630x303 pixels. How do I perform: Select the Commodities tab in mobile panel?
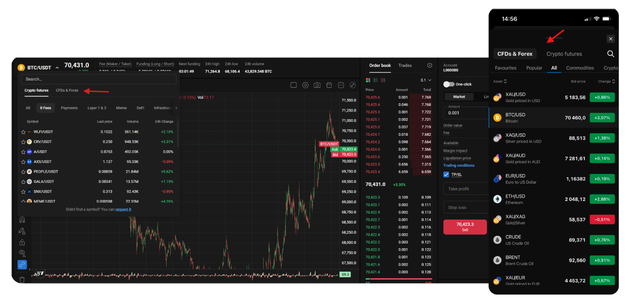580,68
